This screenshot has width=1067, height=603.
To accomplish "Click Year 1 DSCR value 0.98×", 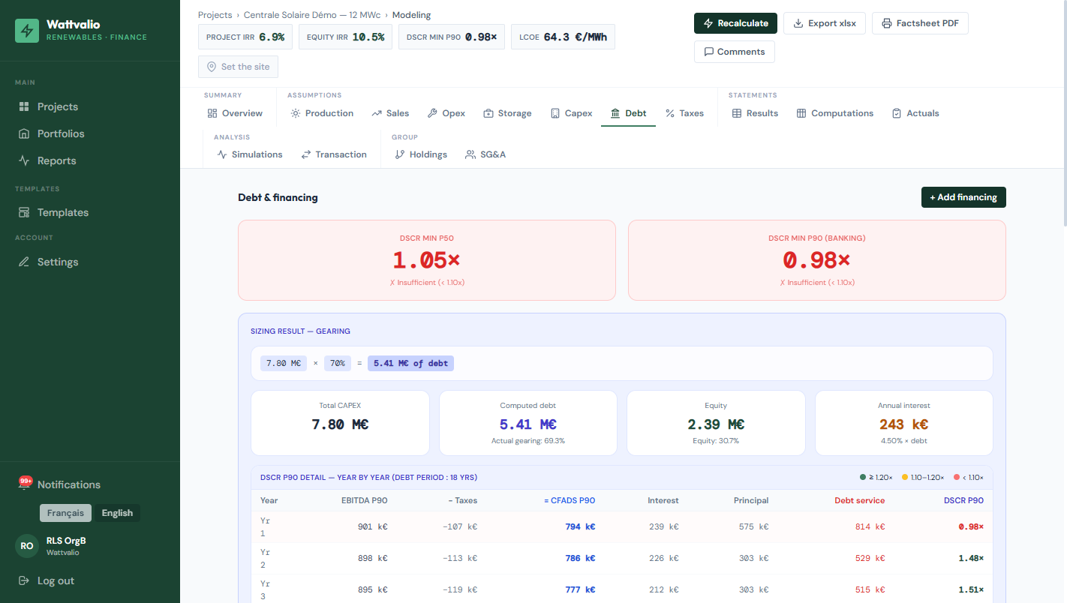I will pos(971,526).
